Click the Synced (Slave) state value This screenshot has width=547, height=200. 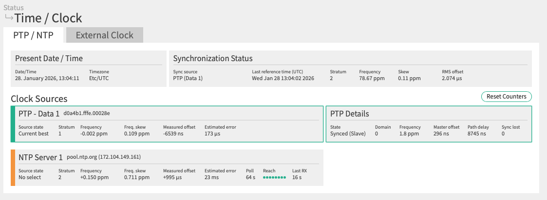coord(348,133)
